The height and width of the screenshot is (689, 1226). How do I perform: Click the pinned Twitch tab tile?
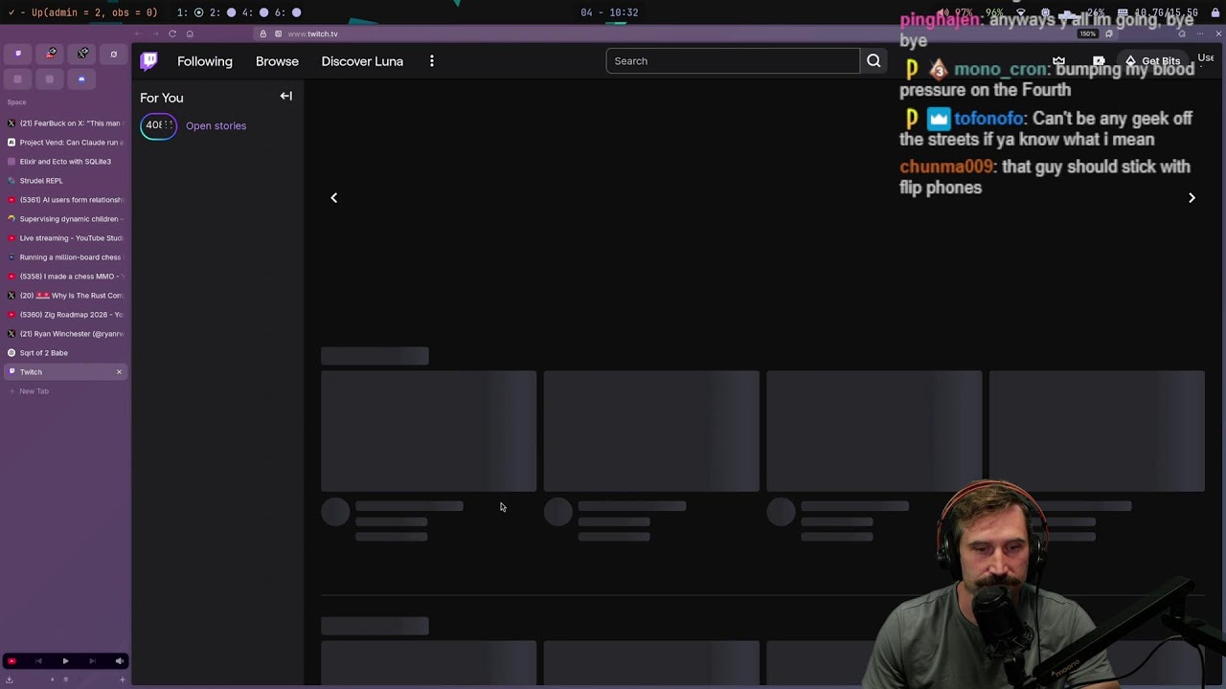click(x=18, y=54)
